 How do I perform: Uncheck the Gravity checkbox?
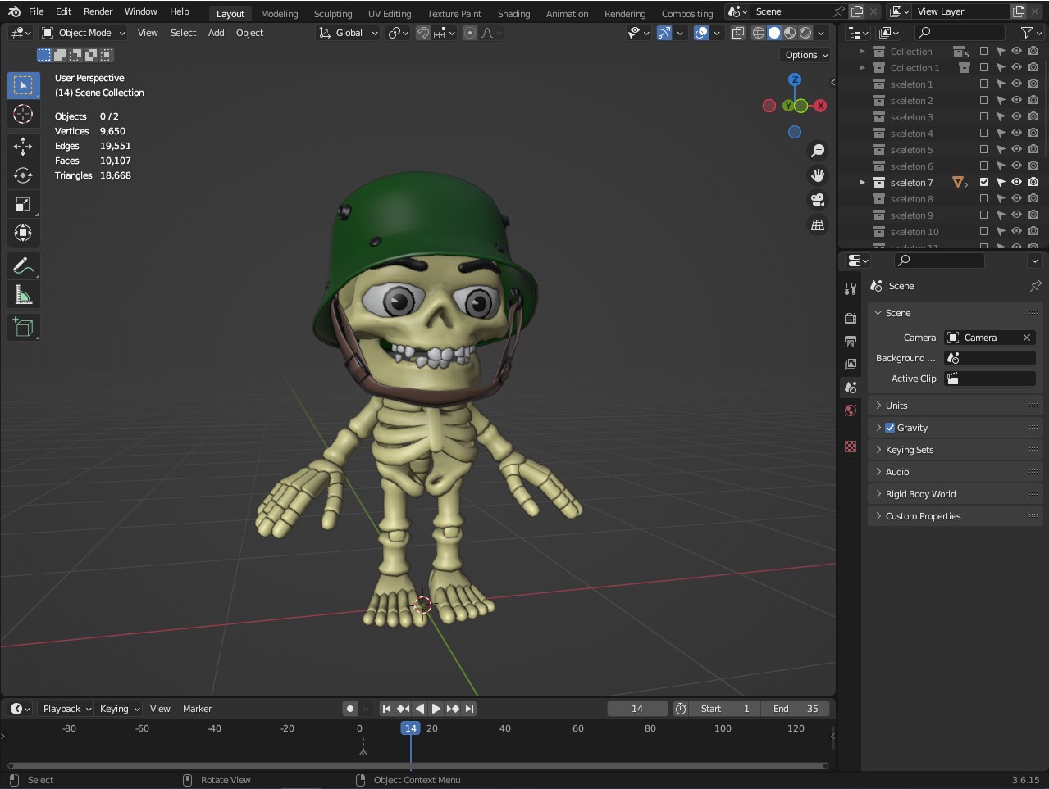click(890, 428)
